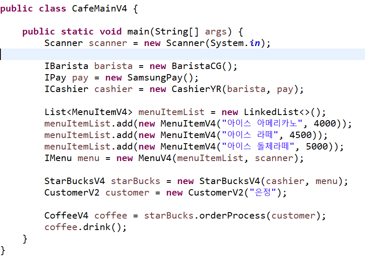Click the string "아이스 돌체라떼"
Image resolution: width=365 pixels, height=262 pixels.
[x=258, y=147]
